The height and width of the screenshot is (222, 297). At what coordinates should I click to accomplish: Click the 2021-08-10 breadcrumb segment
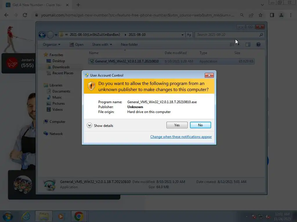[x=137, y=35]
